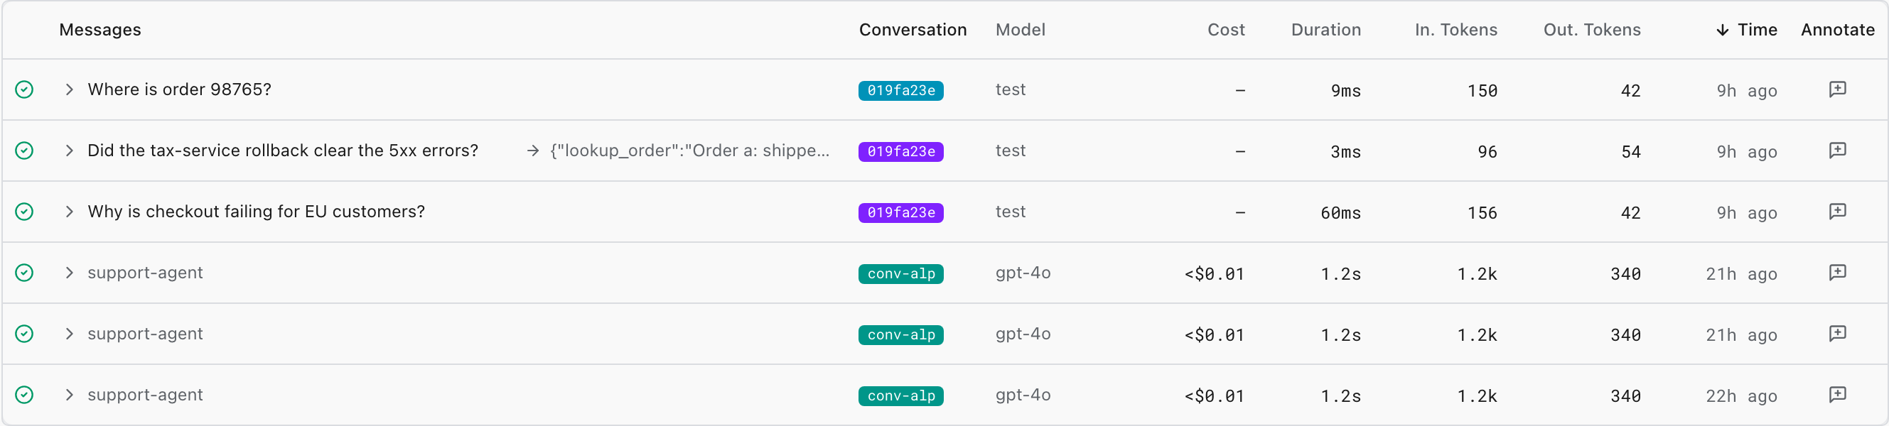Annotate the 'Where is order 98765?' row
1889x426 pixels.
(1837, 89)
